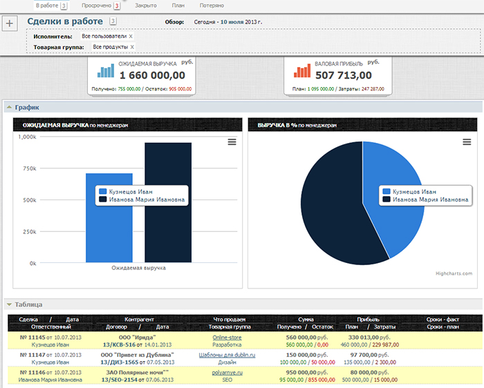Select counterparty ЗАО Полярные ночи
This screenshot has height=388, width=484.
[137, 373]
